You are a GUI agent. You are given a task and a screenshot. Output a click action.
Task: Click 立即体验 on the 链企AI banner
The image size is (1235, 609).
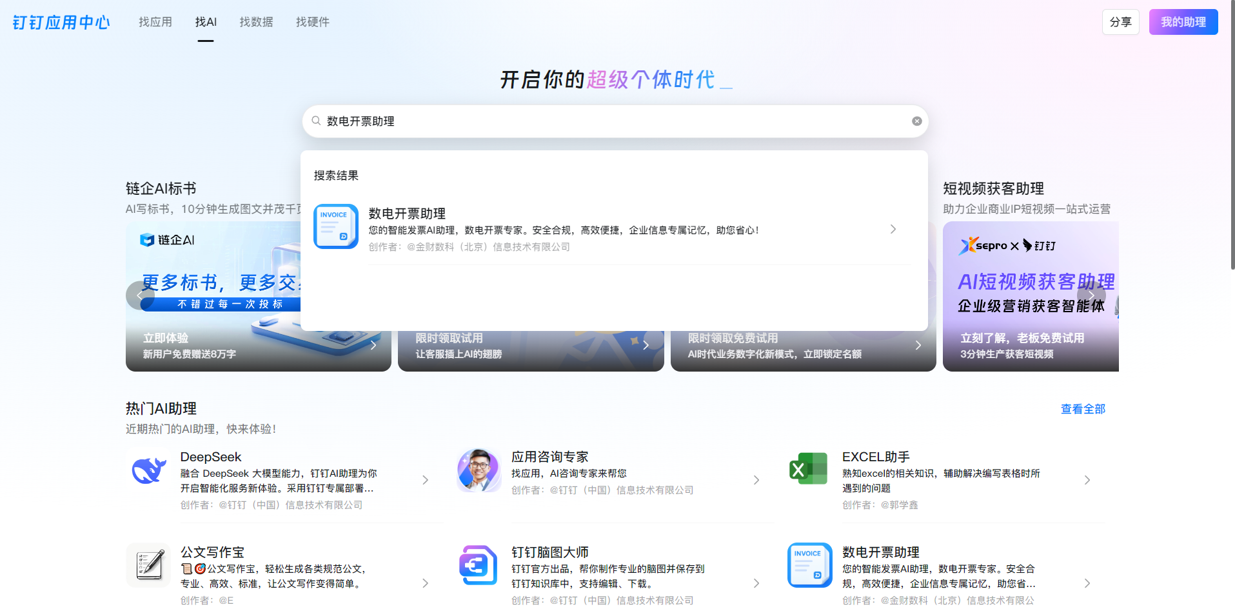pos(166,338)
